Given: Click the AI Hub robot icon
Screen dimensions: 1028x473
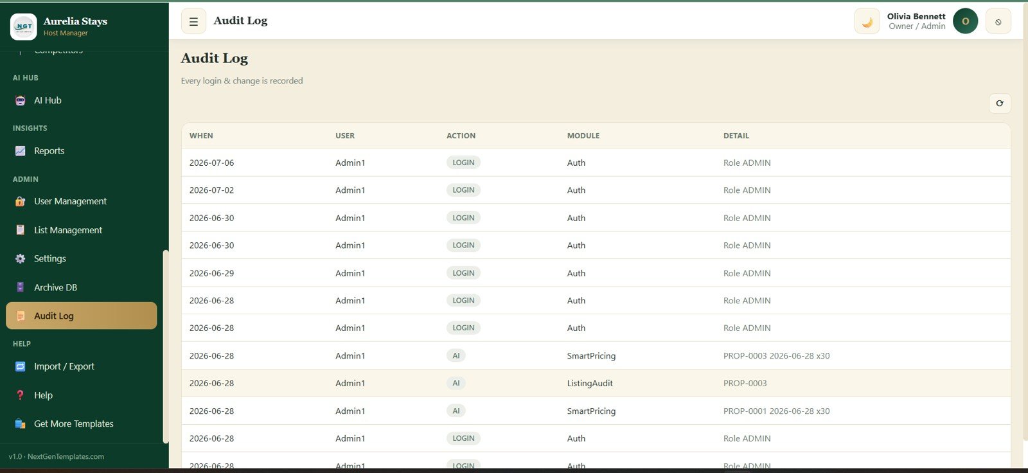Looking at the screenshot, I should click(21, 100).
